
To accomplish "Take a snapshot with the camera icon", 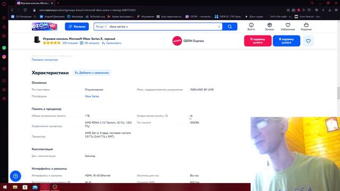I will pyautogui.click(x=293, y=10).
